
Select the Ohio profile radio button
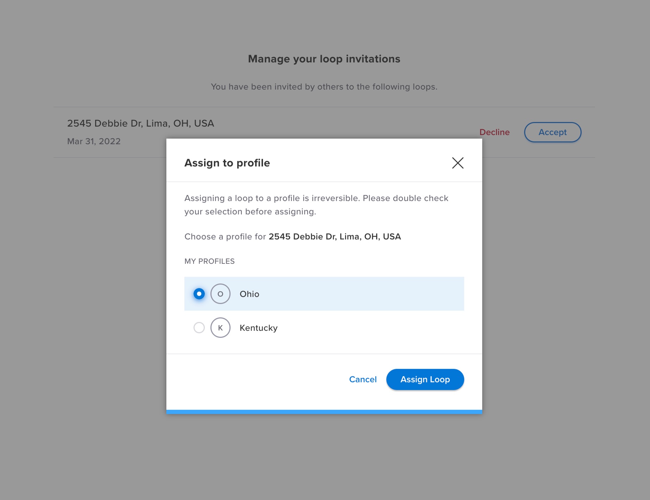[x=199, y=293]
